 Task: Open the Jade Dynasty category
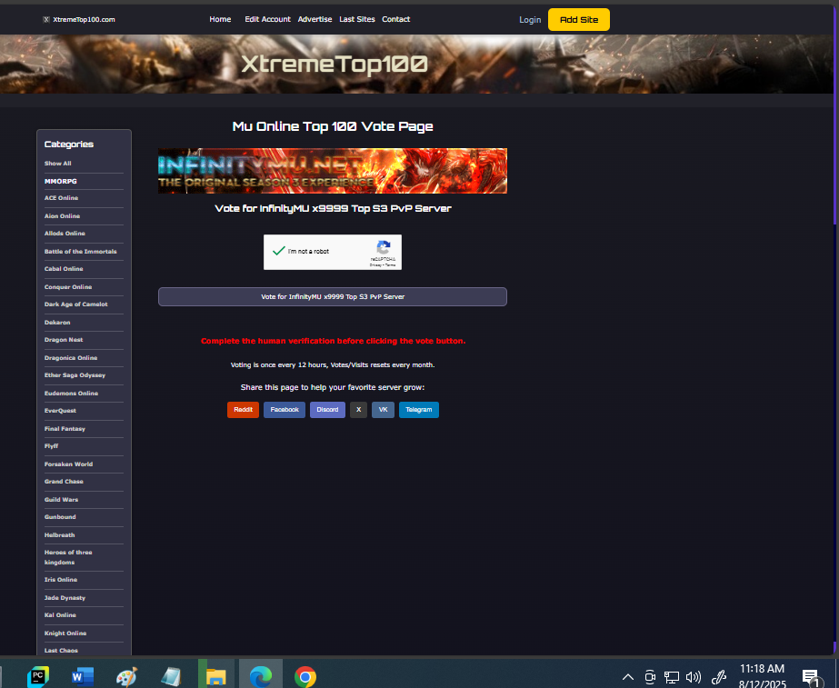click(x=65, y=598)
